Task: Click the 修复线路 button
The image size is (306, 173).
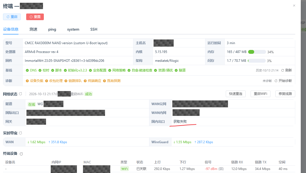Action: (x=285, y=94)
